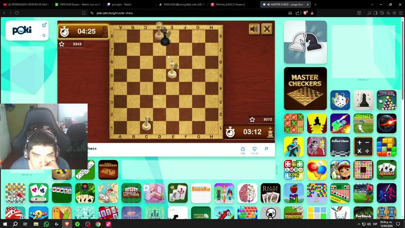Image resolution: width=405 pixels, height=228 pixels.
Task: Click the black king on row 8
Action: 165,37
